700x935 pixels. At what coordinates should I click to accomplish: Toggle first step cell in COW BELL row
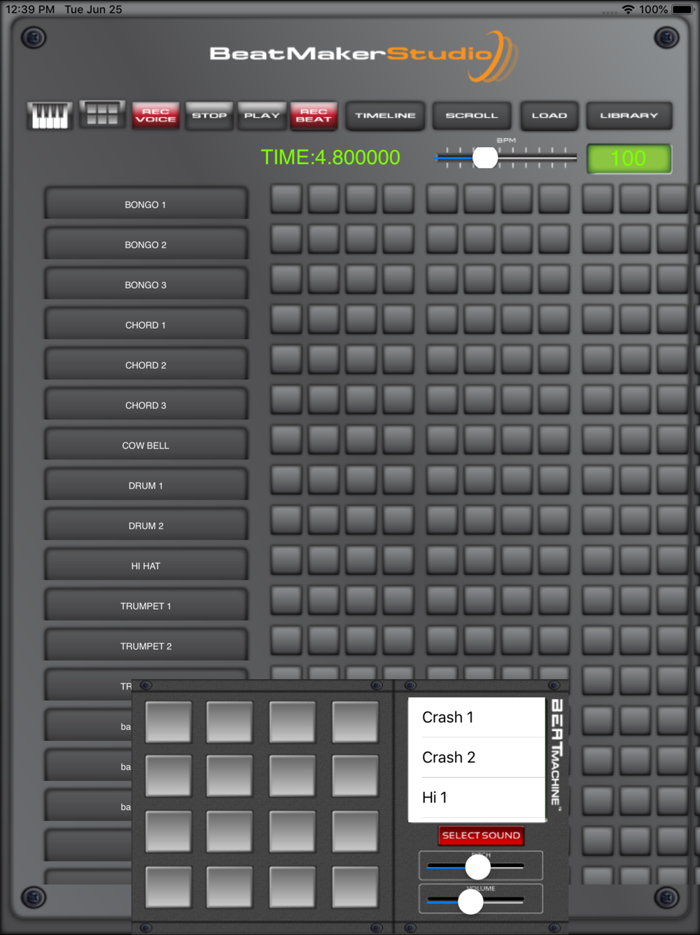pos(286,439)
